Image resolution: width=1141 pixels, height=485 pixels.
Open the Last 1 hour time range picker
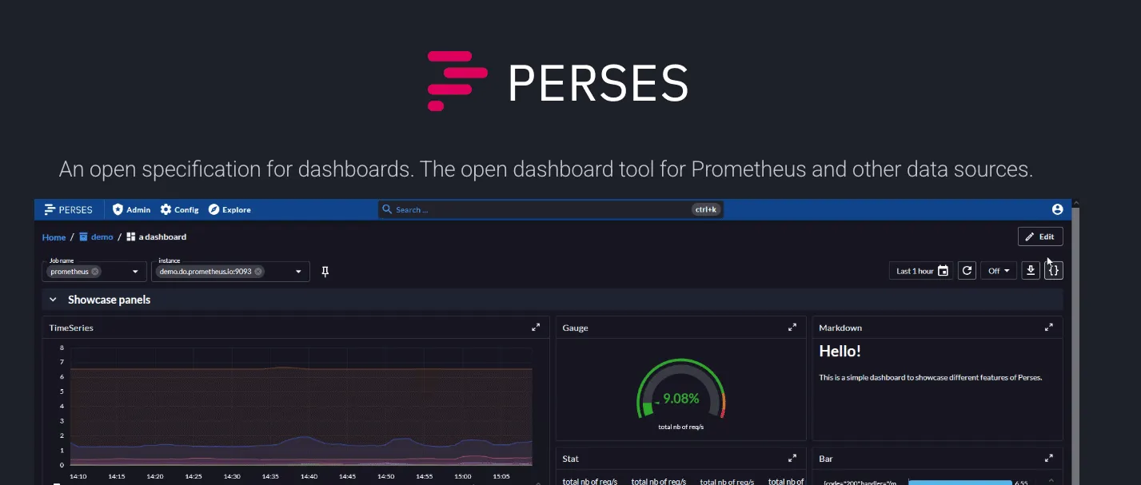coord(922,271)
